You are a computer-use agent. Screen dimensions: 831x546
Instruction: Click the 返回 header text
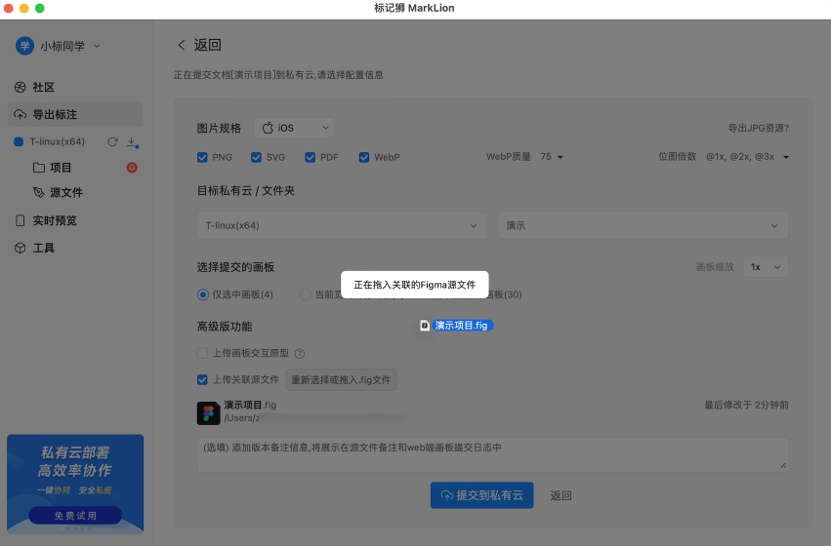tap(207, 45)
